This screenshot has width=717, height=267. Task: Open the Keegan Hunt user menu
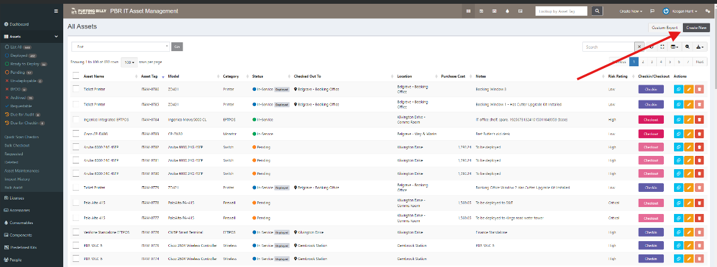point(680,11)
